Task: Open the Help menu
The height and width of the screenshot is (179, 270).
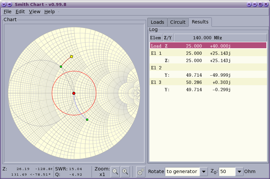Action: coord(50,12)
